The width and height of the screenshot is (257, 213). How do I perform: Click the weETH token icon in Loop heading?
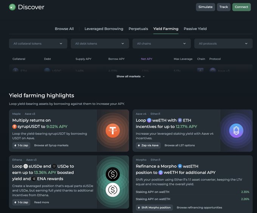149,120
